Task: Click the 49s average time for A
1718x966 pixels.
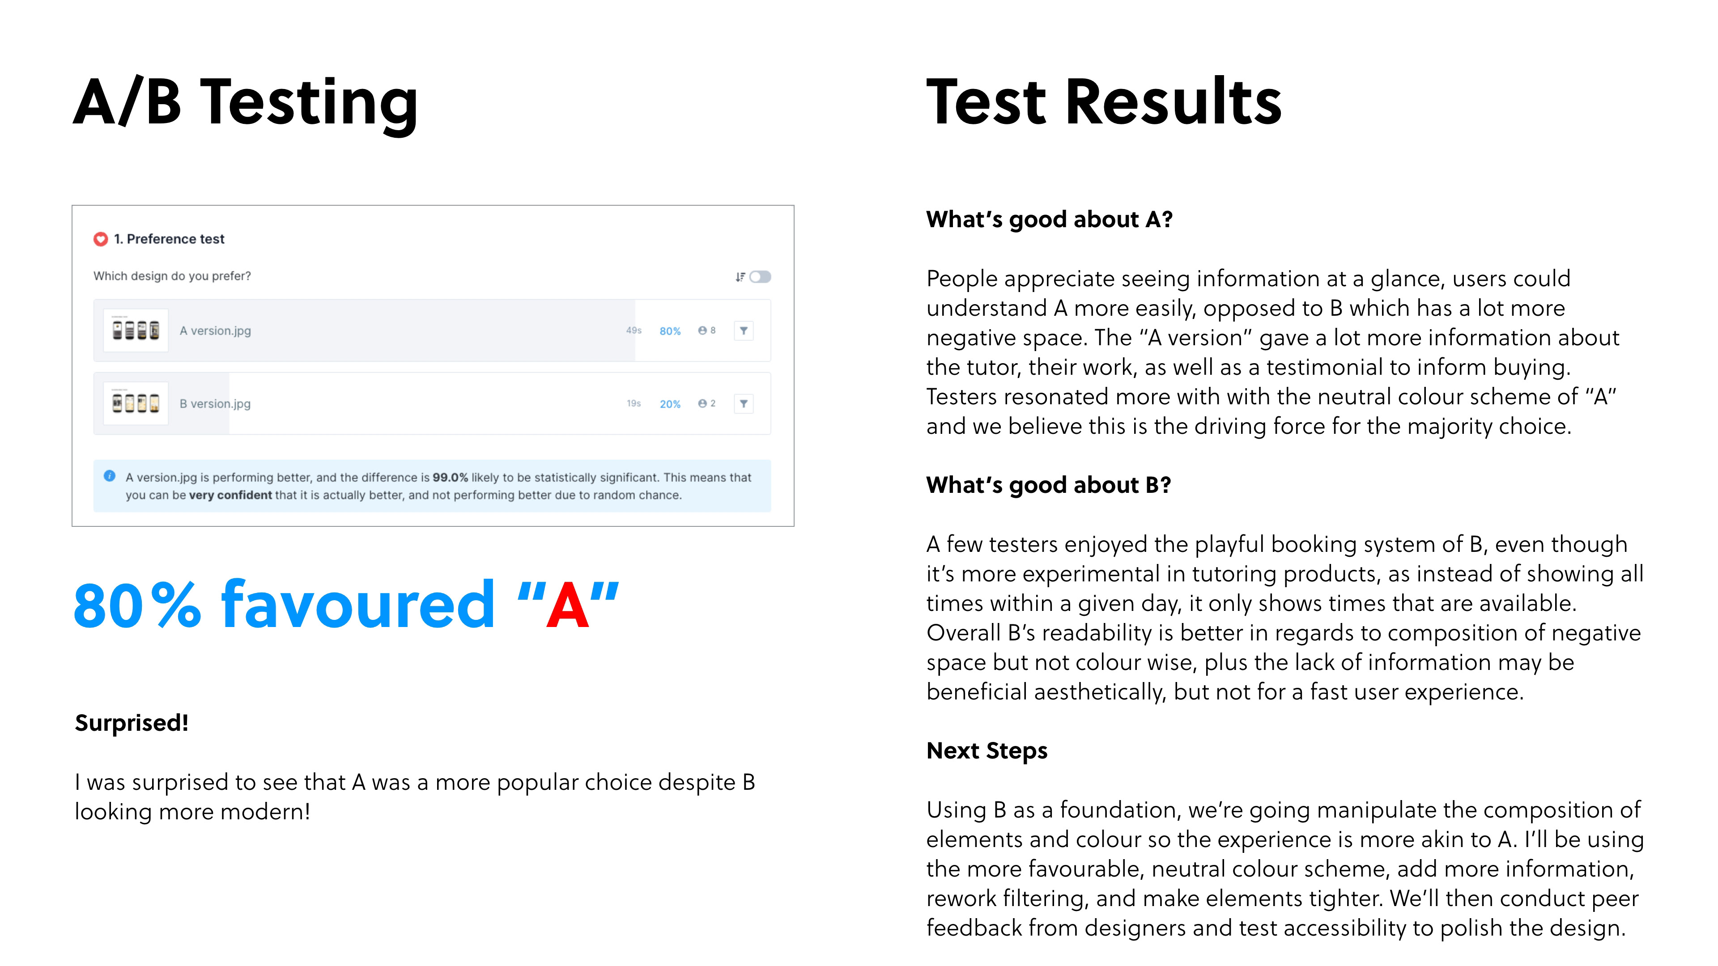Action: 634,330
